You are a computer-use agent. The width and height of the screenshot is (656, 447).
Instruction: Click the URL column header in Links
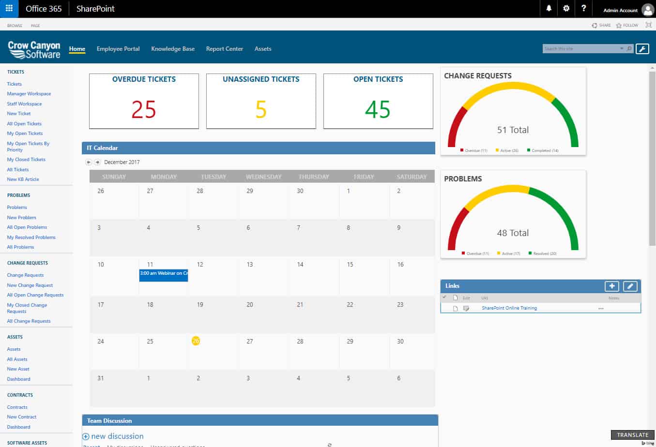click(484, 298)
